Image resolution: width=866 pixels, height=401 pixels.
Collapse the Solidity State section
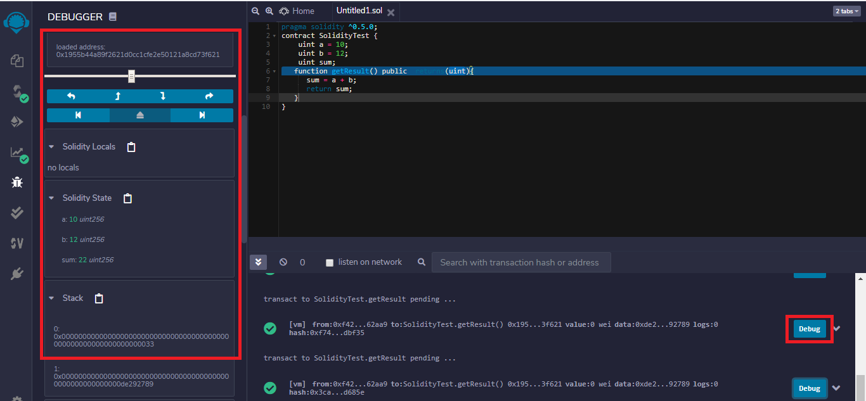click(x=52, y=198)
